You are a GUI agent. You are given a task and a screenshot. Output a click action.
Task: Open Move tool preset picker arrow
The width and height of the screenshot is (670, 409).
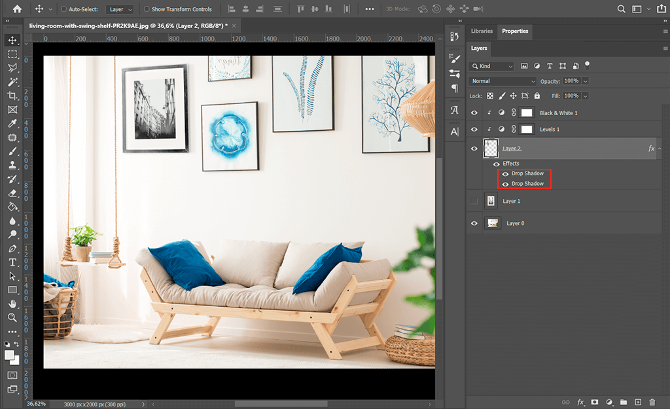[50, 9]
